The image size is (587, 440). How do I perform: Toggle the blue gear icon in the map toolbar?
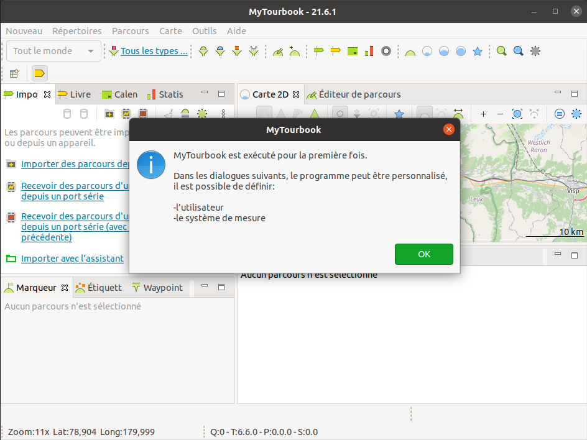[576, 114]
